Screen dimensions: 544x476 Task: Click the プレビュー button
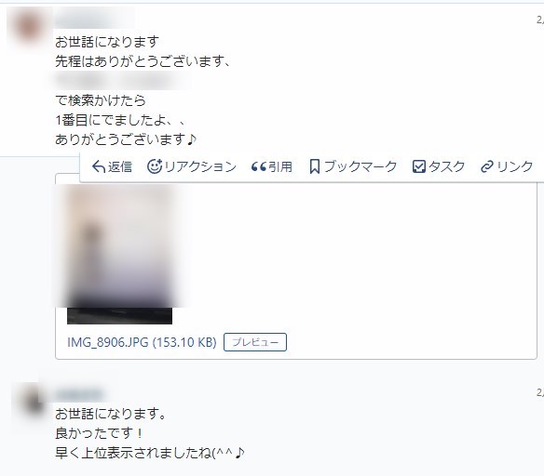tap(255, 342)
